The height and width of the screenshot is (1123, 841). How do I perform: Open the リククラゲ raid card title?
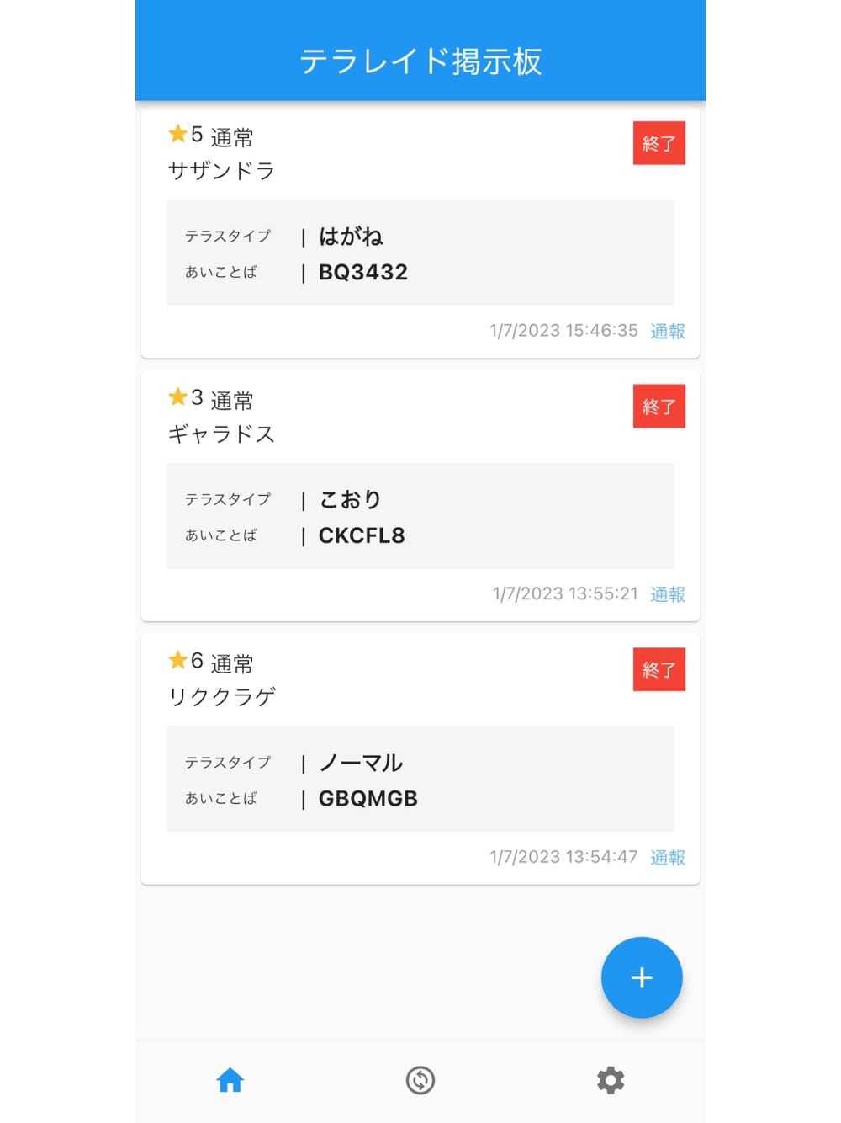point(222,697)
